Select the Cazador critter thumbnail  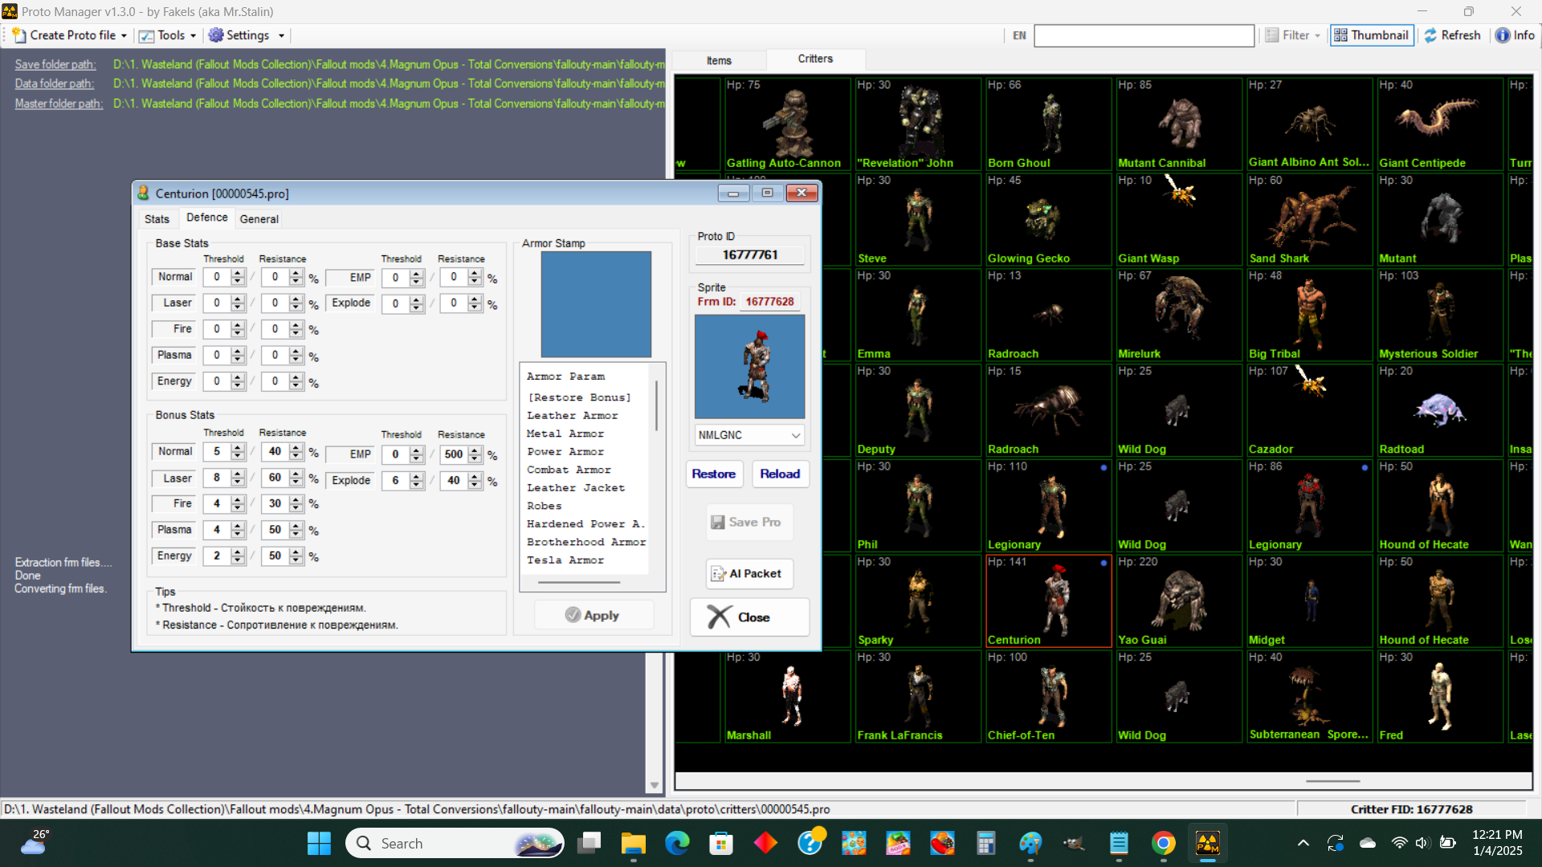[x=1309, y=410]
